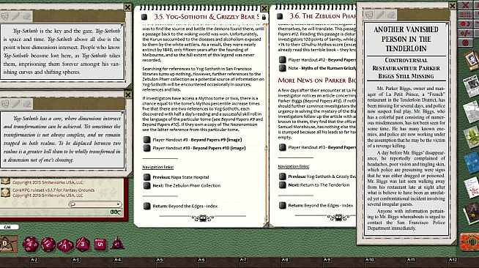
Task: Click 'CoreRPG ruleset v3.1.7 for Fantasy Grounds' chat text
Action: click(x=53, y=190)
